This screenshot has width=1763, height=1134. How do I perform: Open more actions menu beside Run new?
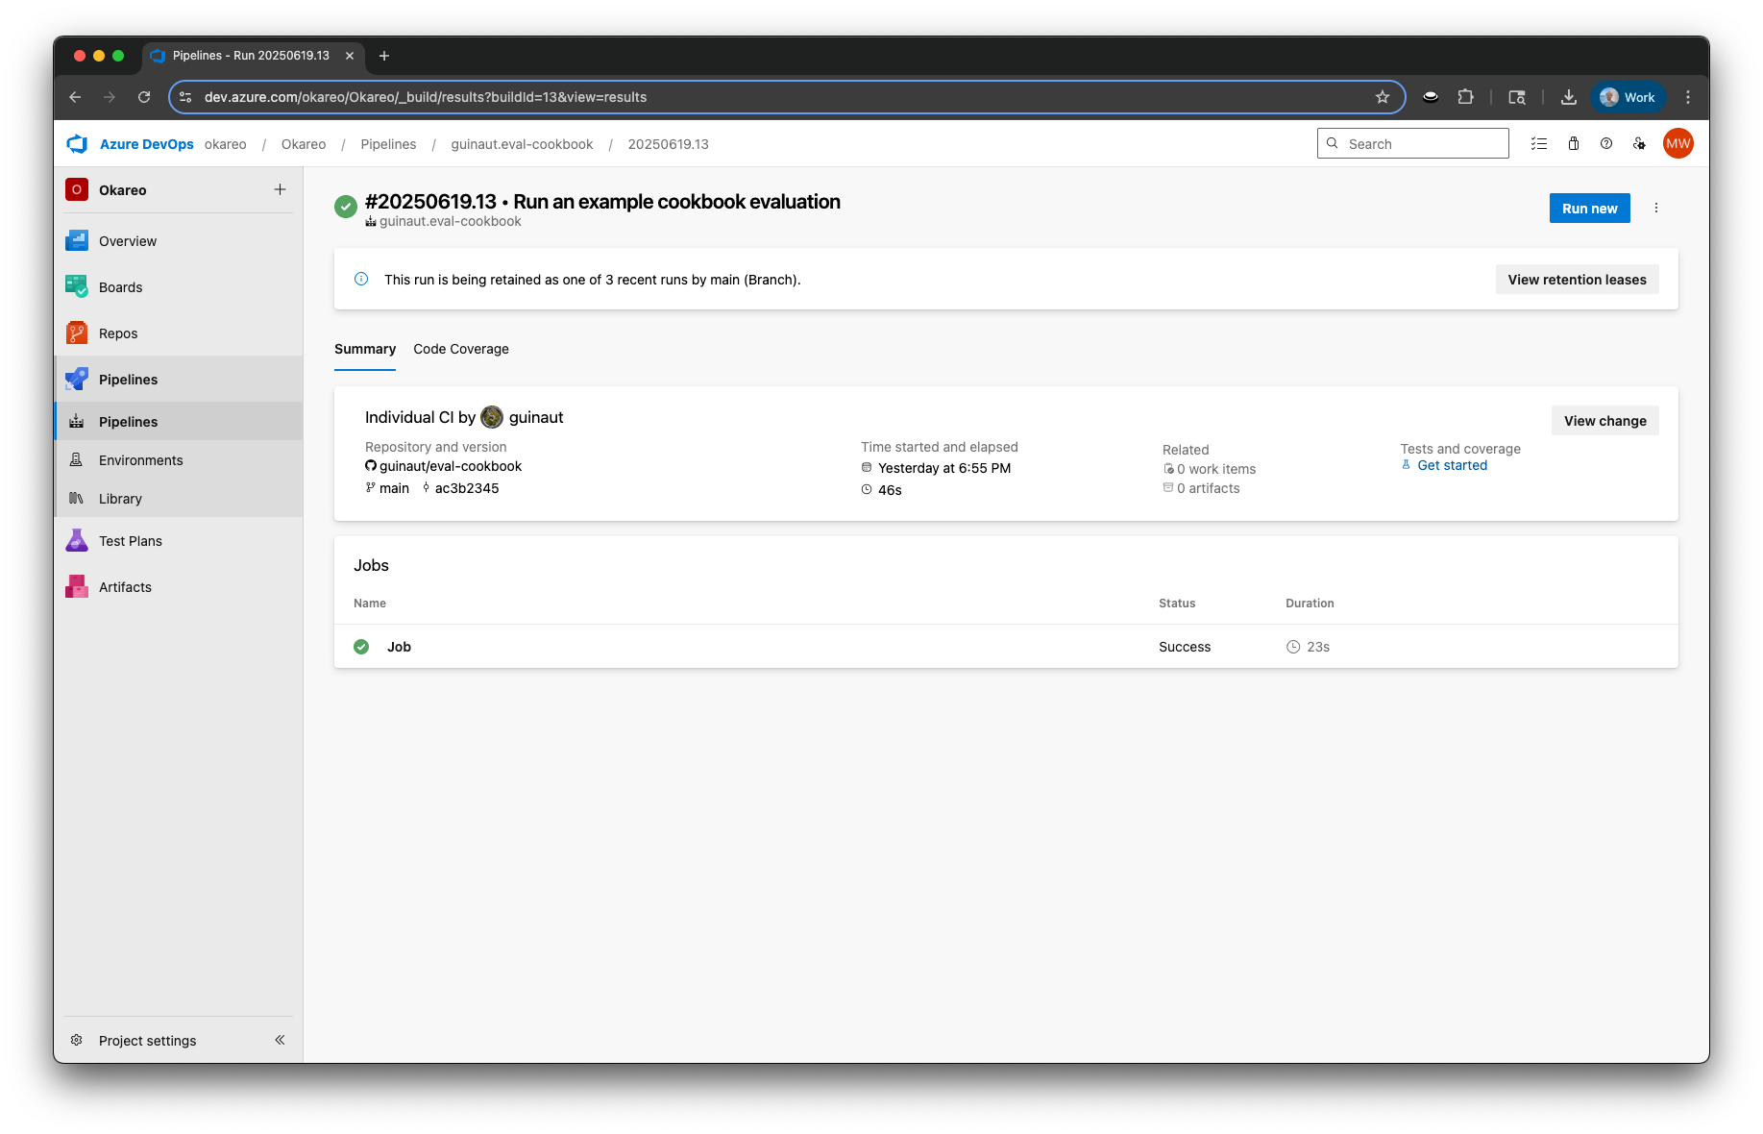(1656, 209)
